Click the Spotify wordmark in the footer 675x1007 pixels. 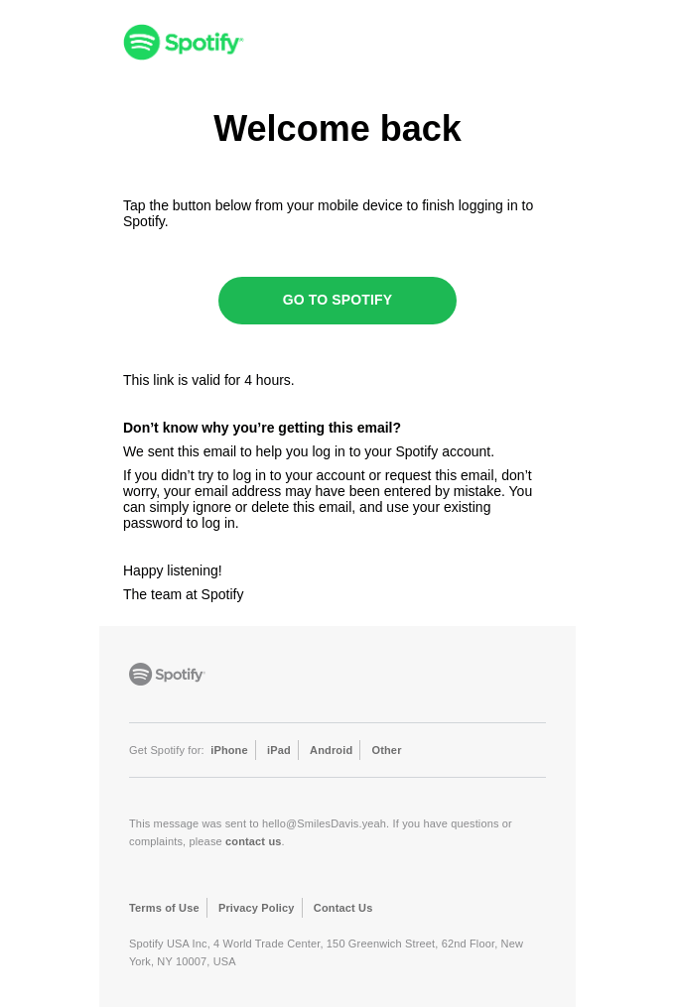tap(181, 674)
